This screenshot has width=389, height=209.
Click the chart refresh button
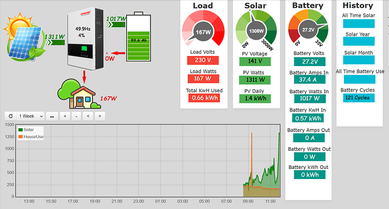(11, 116)
